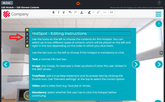Click the Company logo
165x102 pixels.
(16, 14)
